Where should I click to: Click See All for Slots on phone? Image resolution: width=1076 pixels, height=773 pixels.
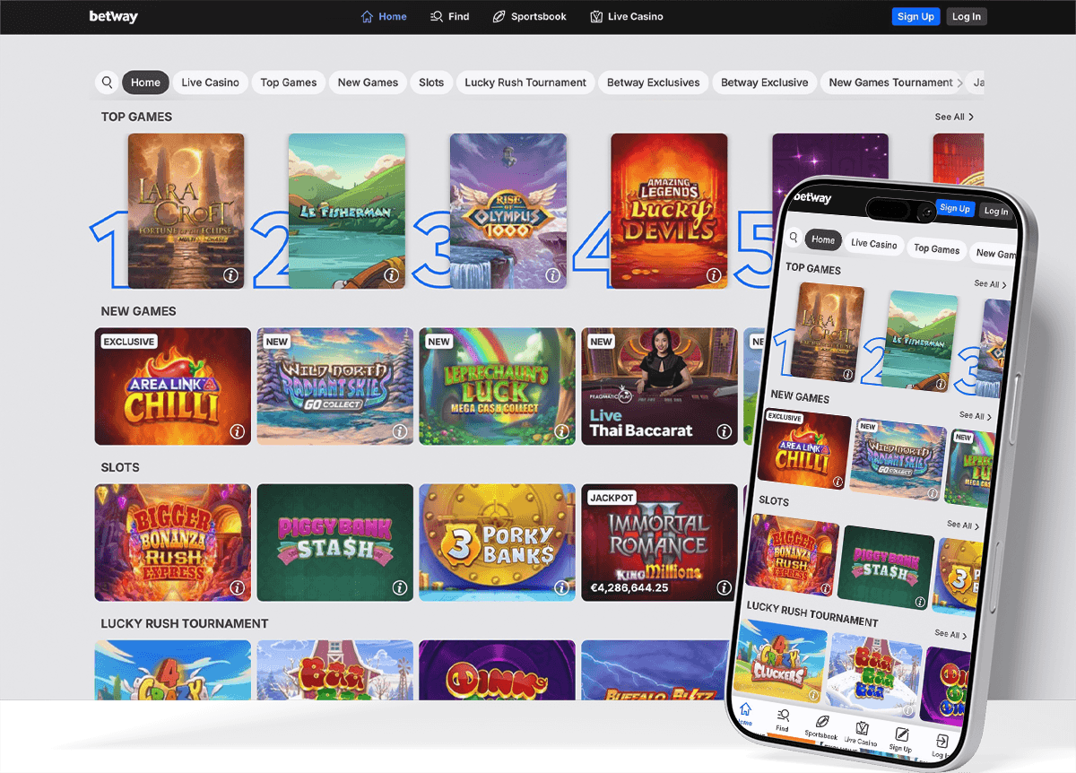(964, 525)
